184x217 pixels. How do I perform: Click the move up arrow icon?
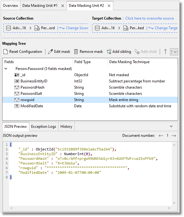[165, 52]
